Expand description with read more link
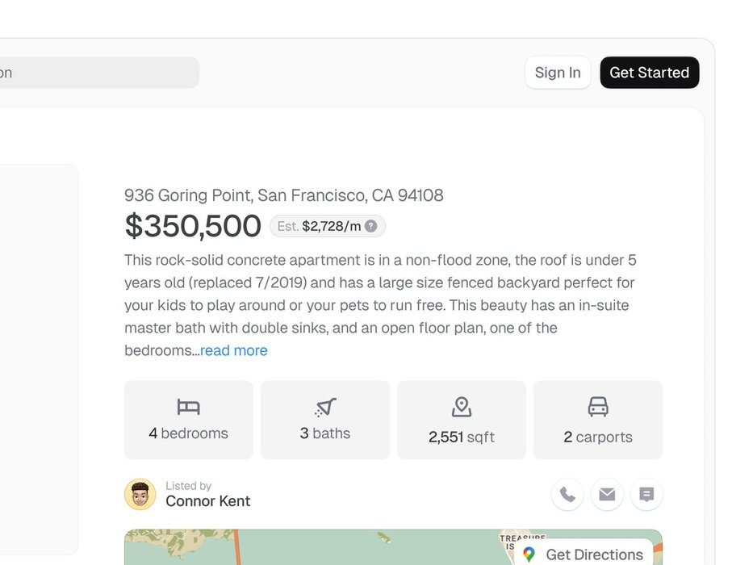 coord(234,350)
